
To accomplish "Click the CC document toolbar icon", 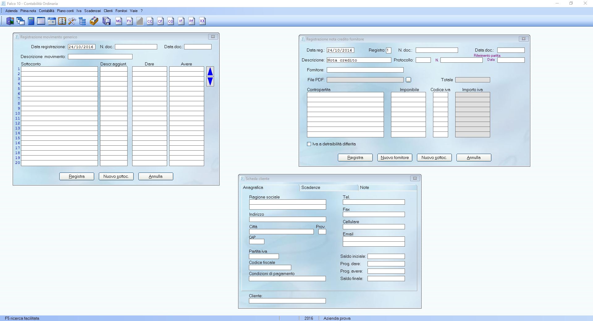I will coord(150,21).
